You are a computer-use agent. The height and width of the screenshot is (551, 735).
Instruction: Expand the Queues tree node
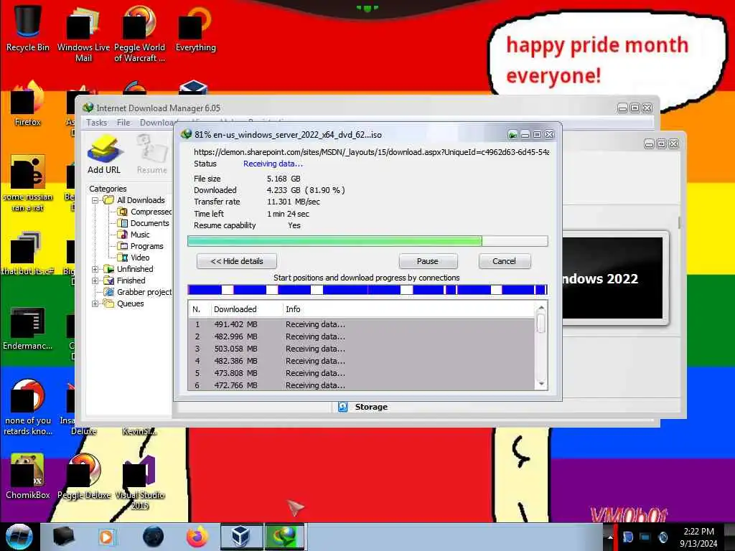[x=95, y=303]
